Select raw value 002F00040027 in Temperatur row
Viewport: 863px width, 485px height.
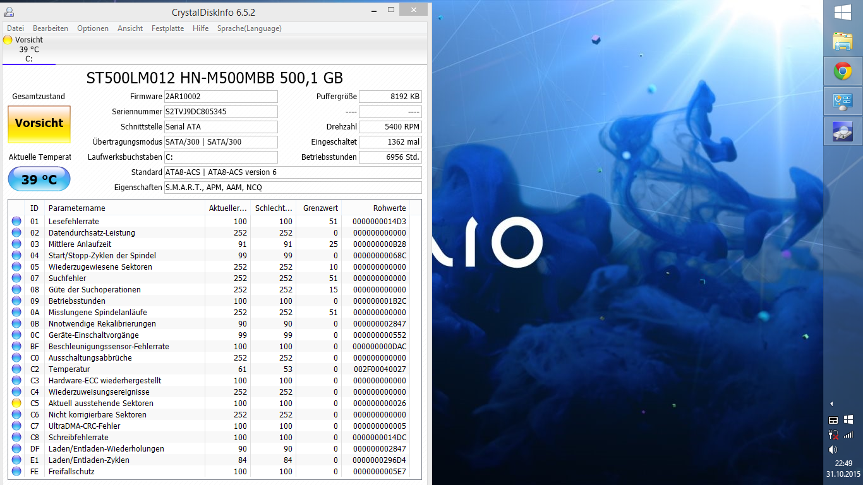(380, 369)
